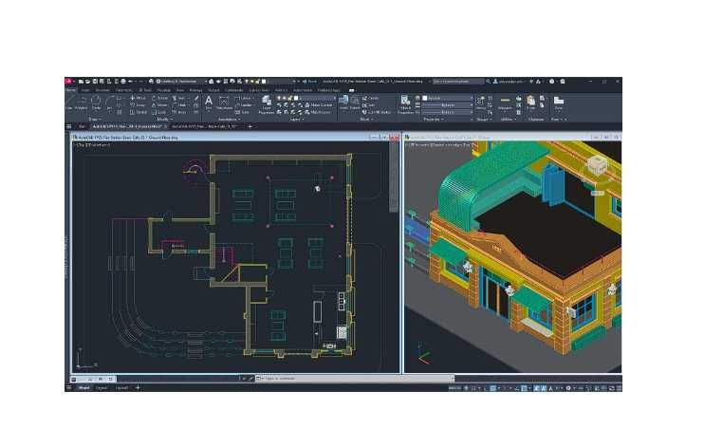Click the command line customize wrench icon
The height and width of the screenshot is (448, 723).
(250, 379)
